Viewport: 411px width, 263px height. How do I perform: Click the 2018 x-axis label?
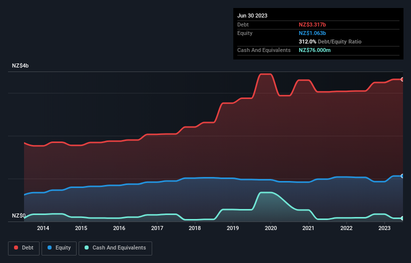point(195,228)
